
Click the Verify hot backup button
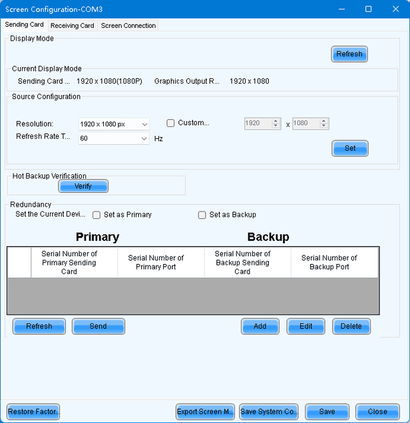point(83,186)
